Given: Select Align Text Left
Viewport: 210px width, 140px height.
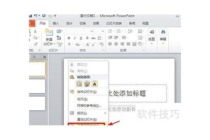Looking at the screenshot, I should [110, 44].
